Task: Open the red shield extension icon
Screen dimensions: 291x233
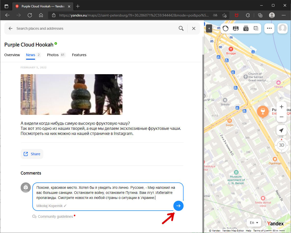Action: [237, 15]
